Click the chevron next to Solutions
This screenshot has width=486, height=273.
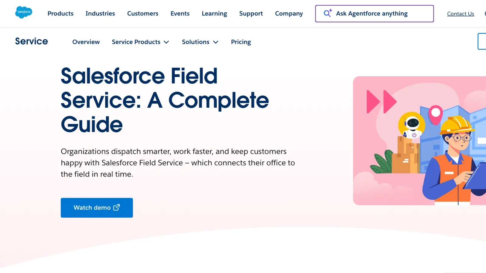(216, 42)
